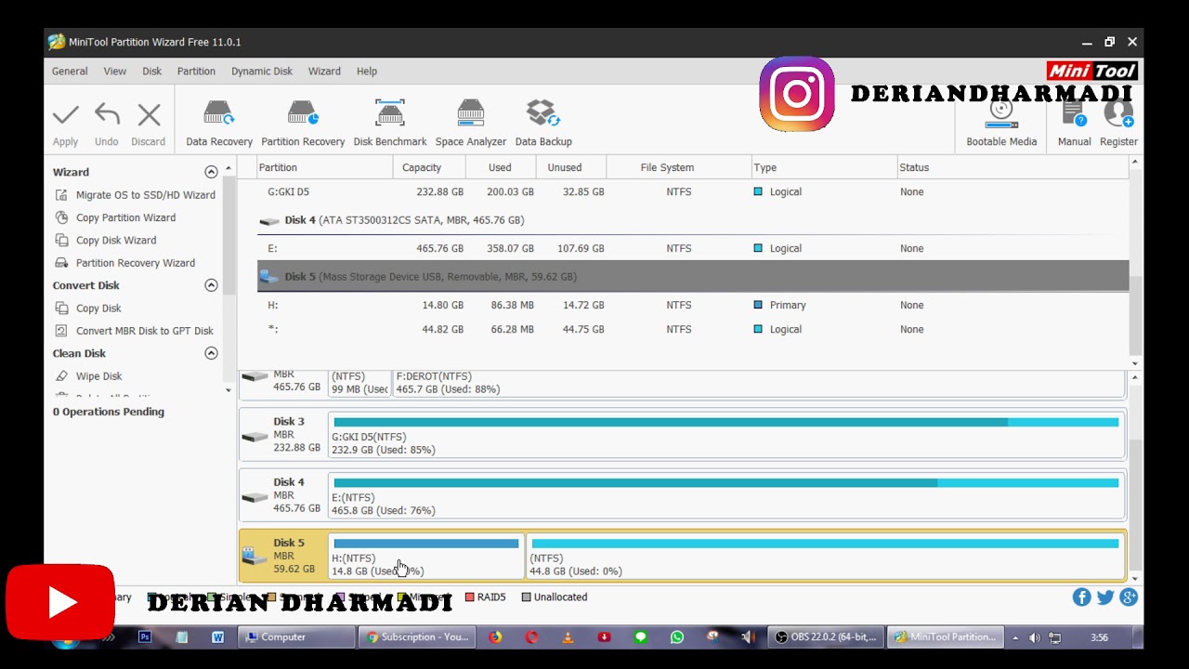Select F:DEROT(NTFS) 465.7 GB block
Screen dimensions: 1189x669
(x=758, y=383)
